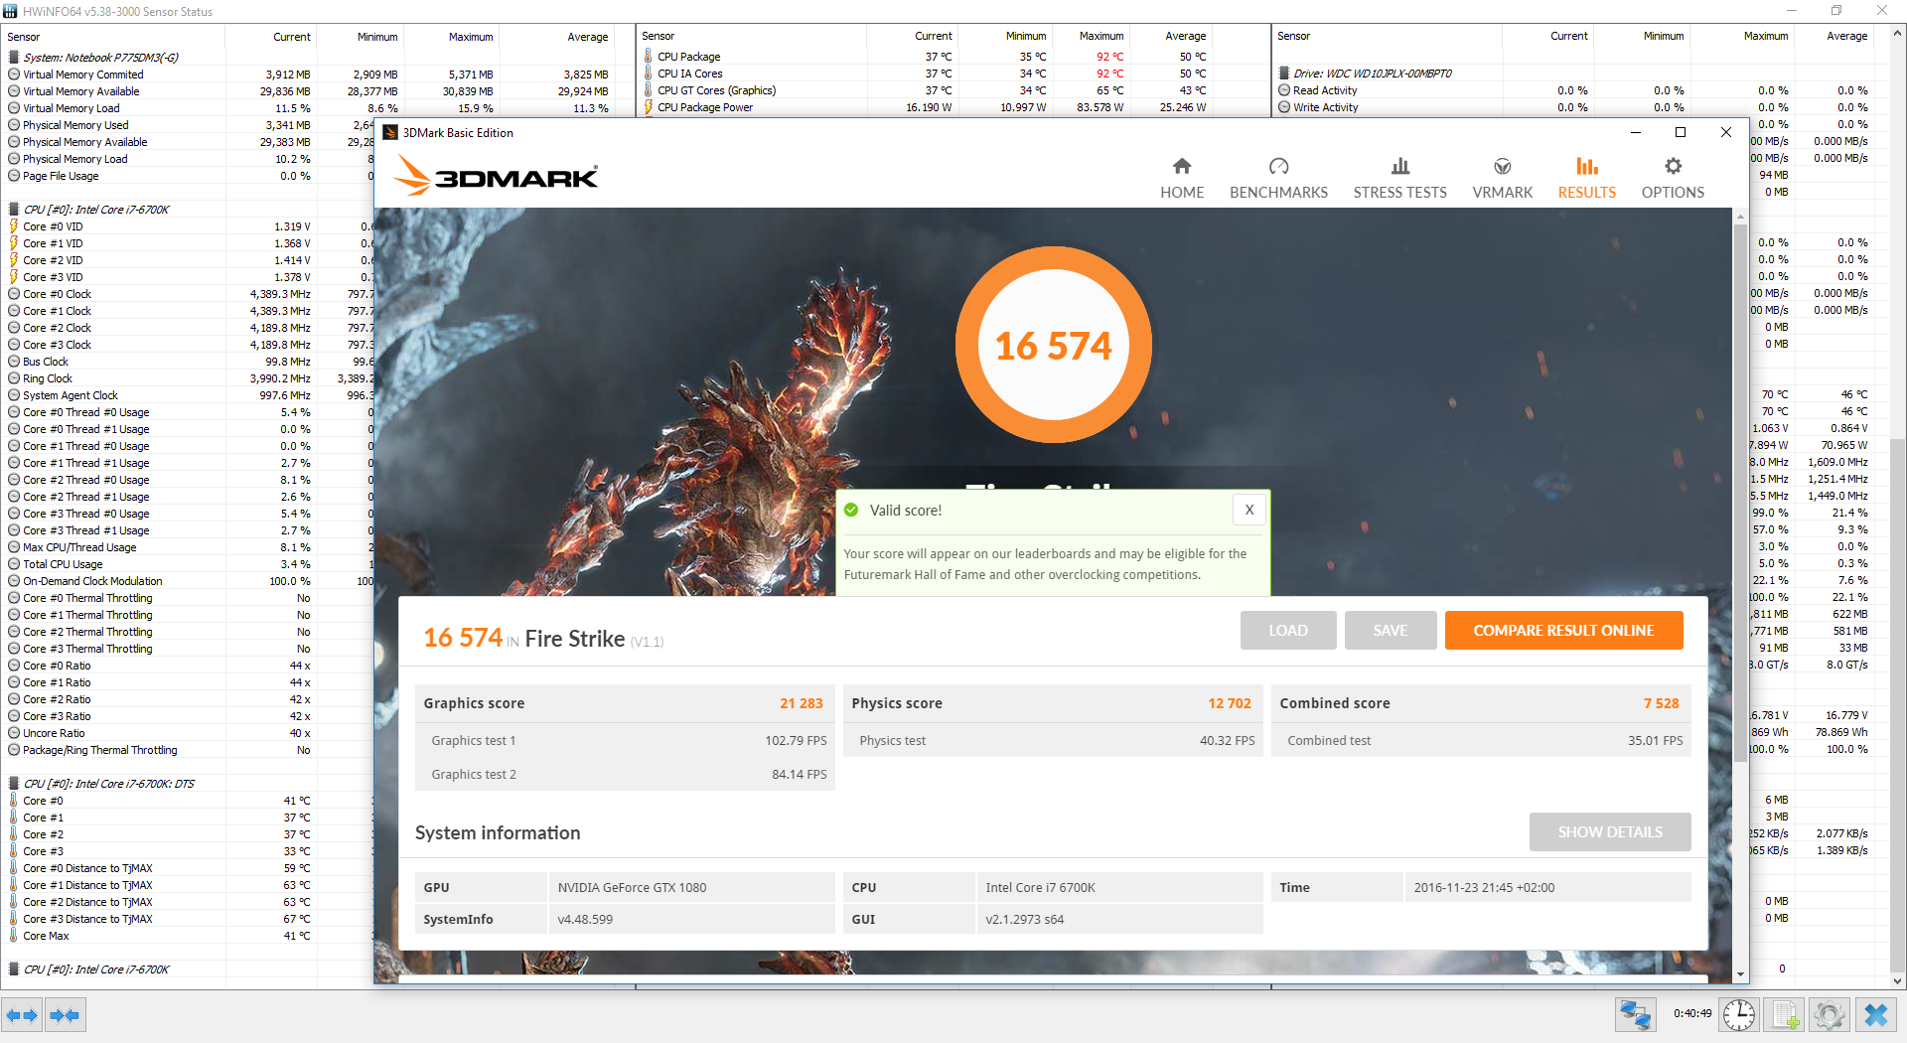1907x1043 pixels.
Task: Select the Bus Clock sensor row
Action: click(189, 362)
